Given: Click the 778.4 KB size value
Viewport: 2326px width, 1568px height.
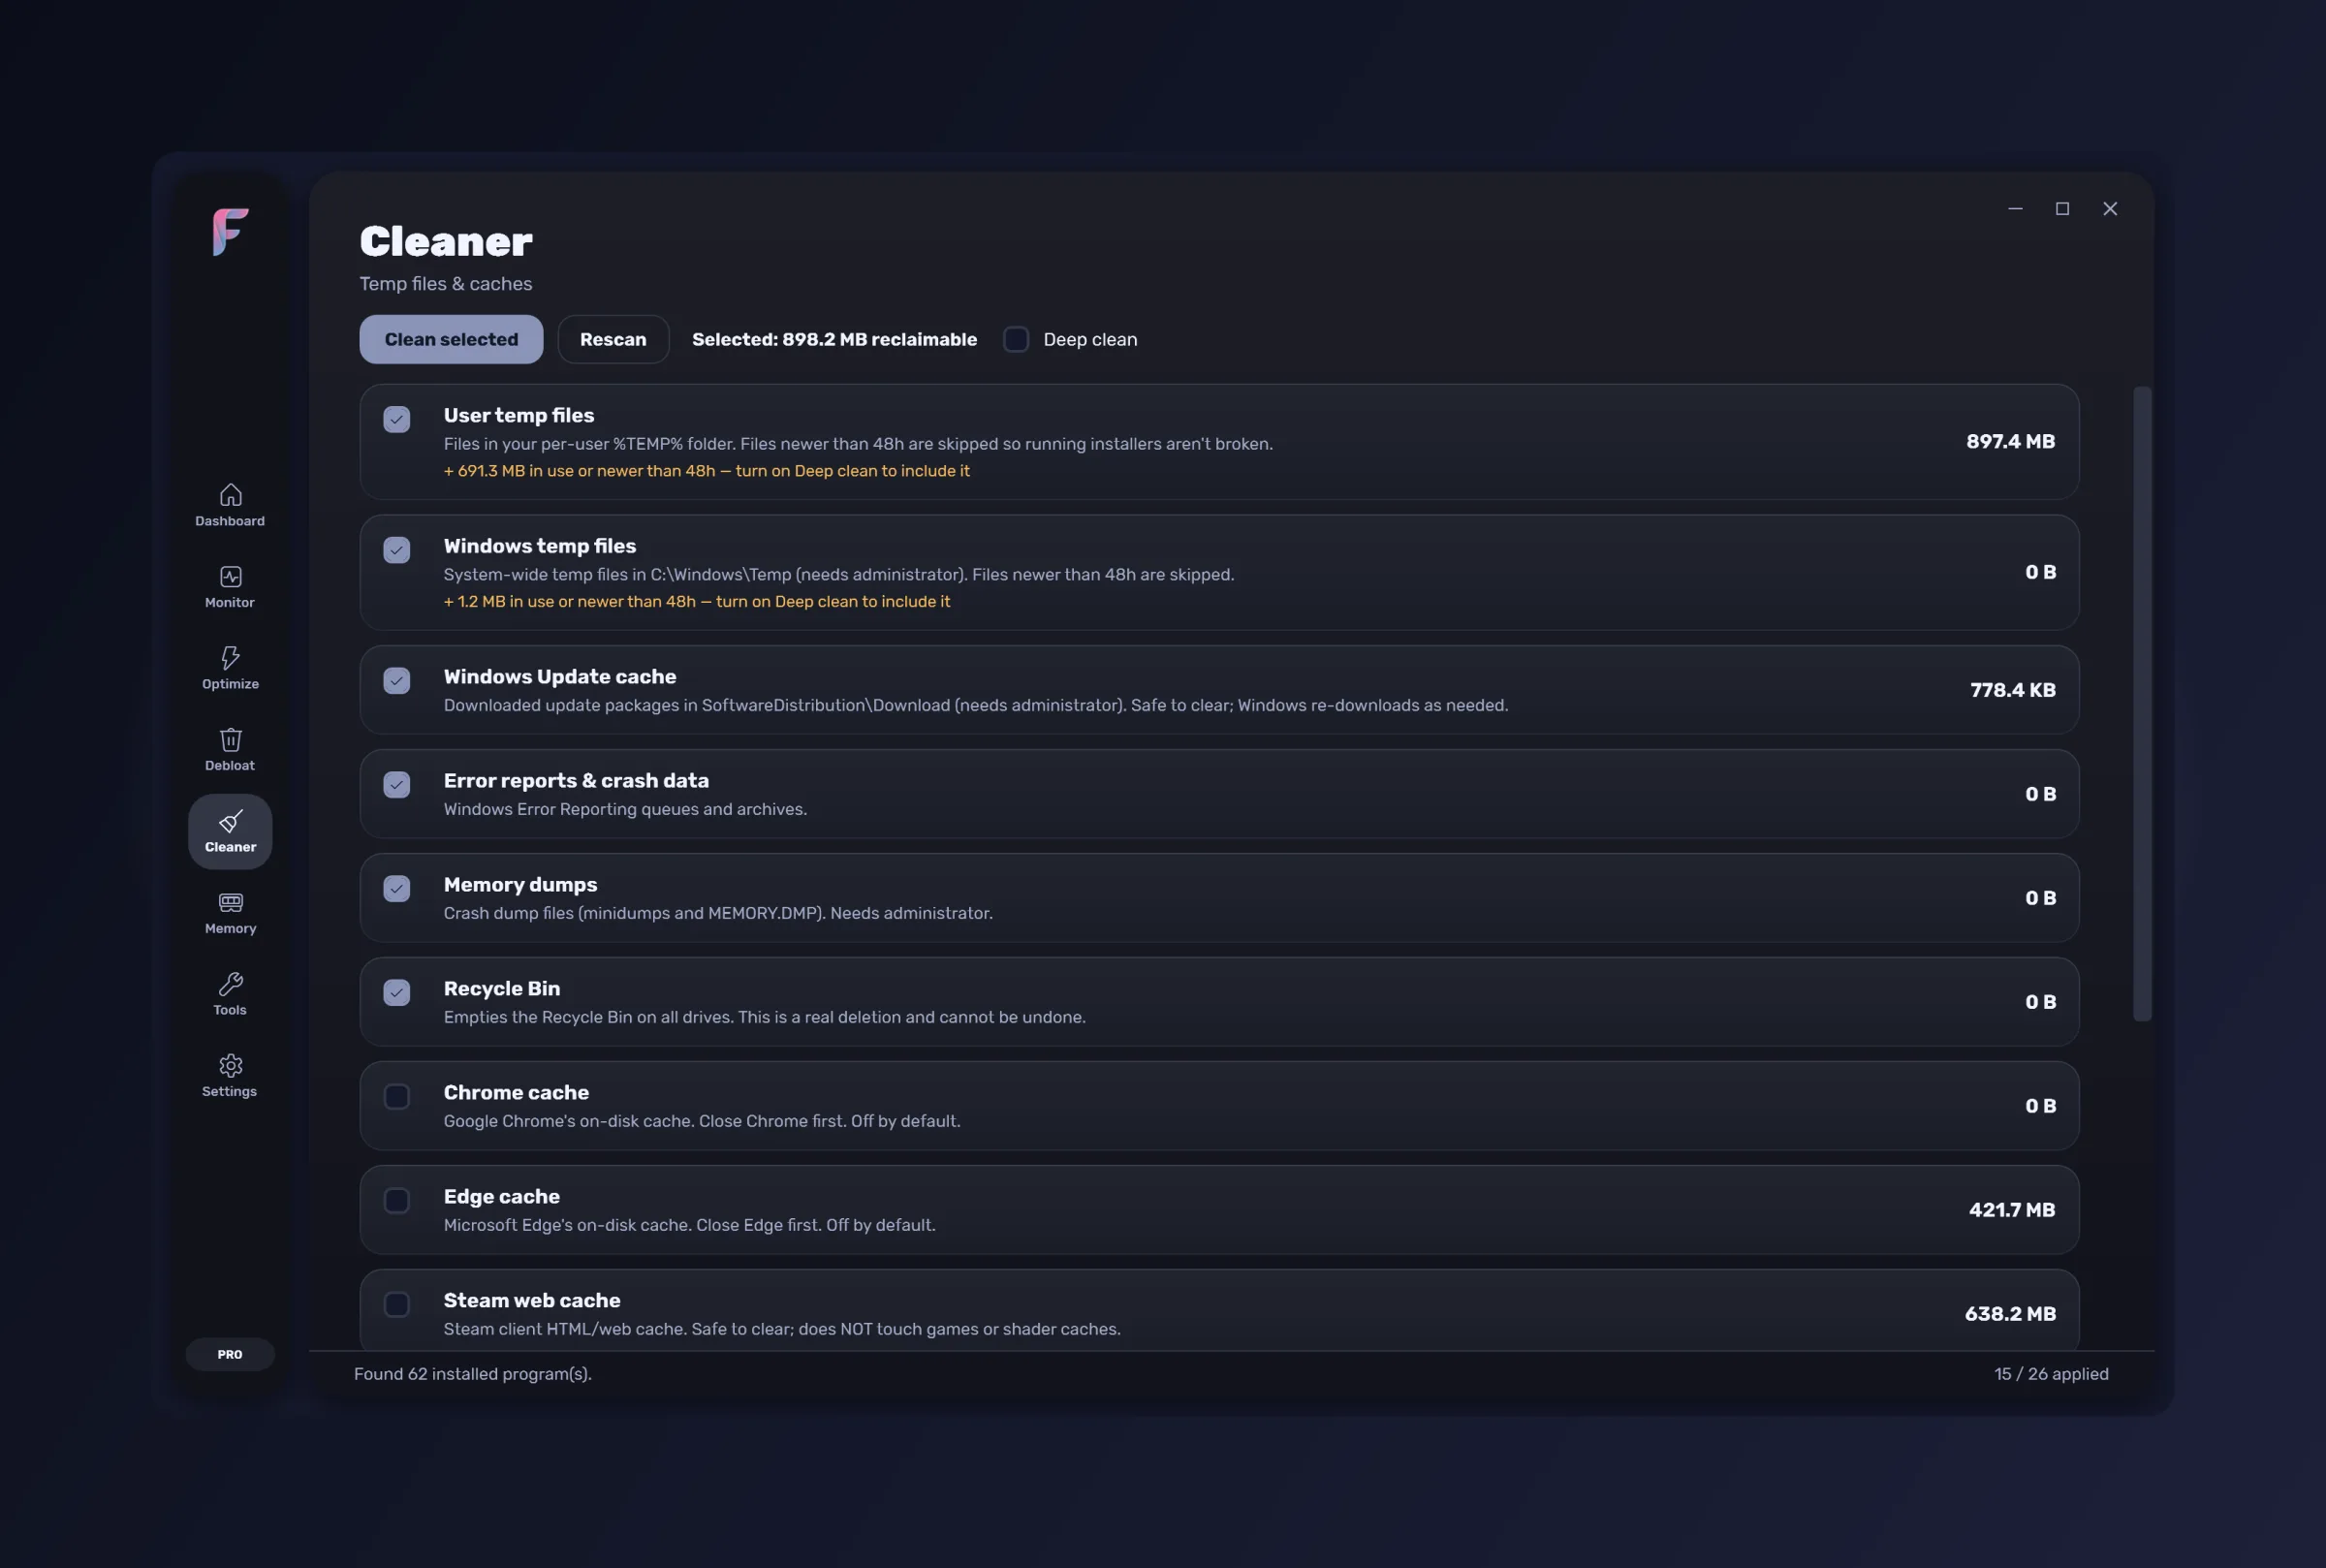Looking at the screenshot, I should coord(2012,690).
